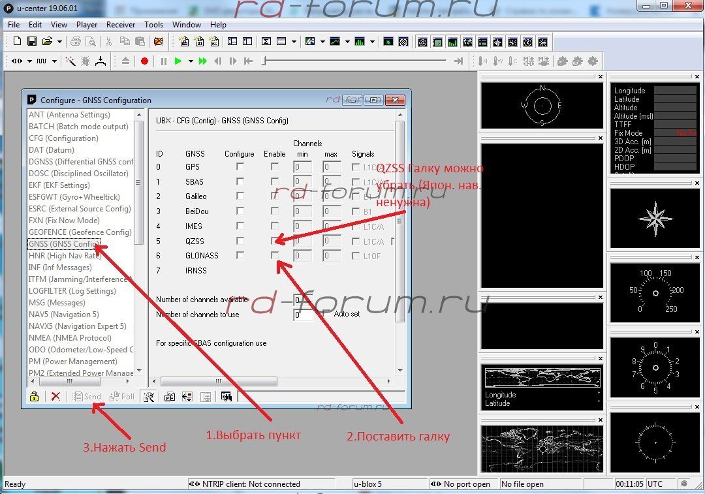
Task: Select NMEA (NMEA Protocol) list item
Action: pos(70,337)
